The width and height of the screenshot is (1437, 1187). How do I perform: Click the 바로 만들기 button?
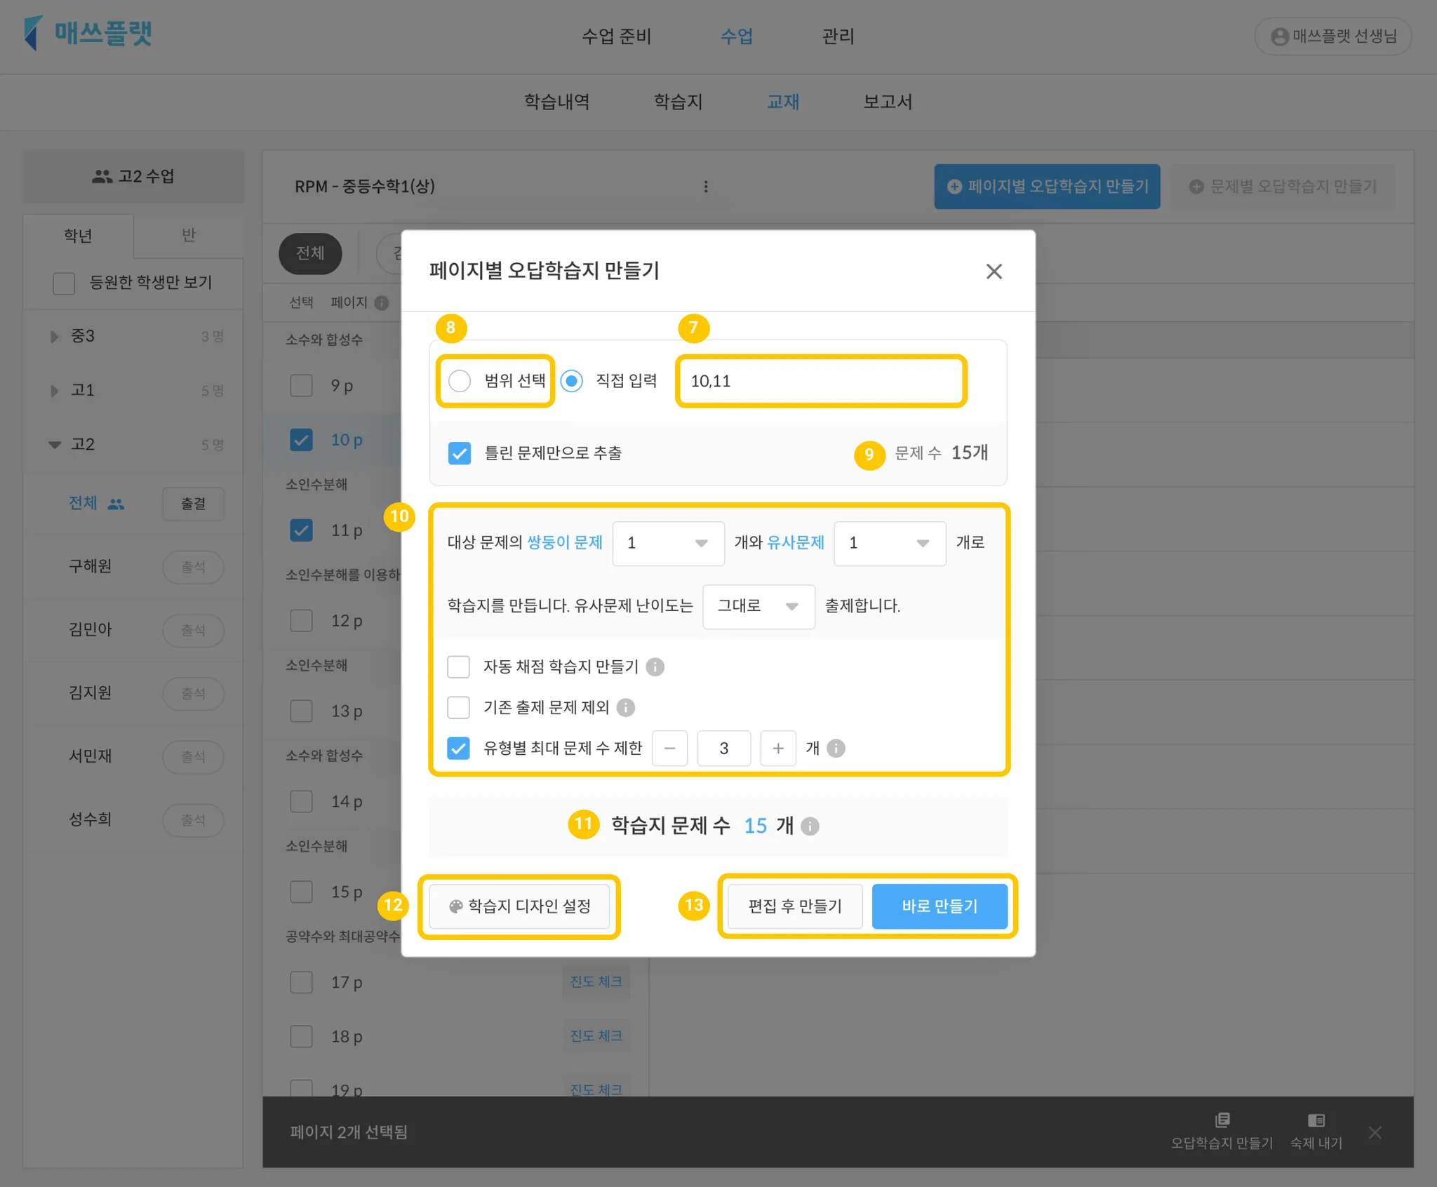tap(939, 906)
